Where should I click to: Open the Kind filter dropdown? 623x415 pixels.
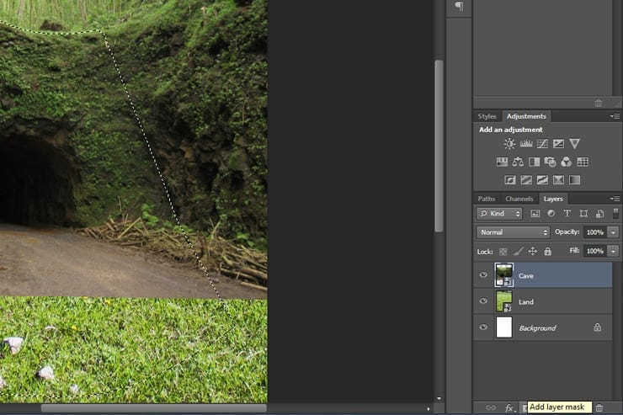click(499, 214)
